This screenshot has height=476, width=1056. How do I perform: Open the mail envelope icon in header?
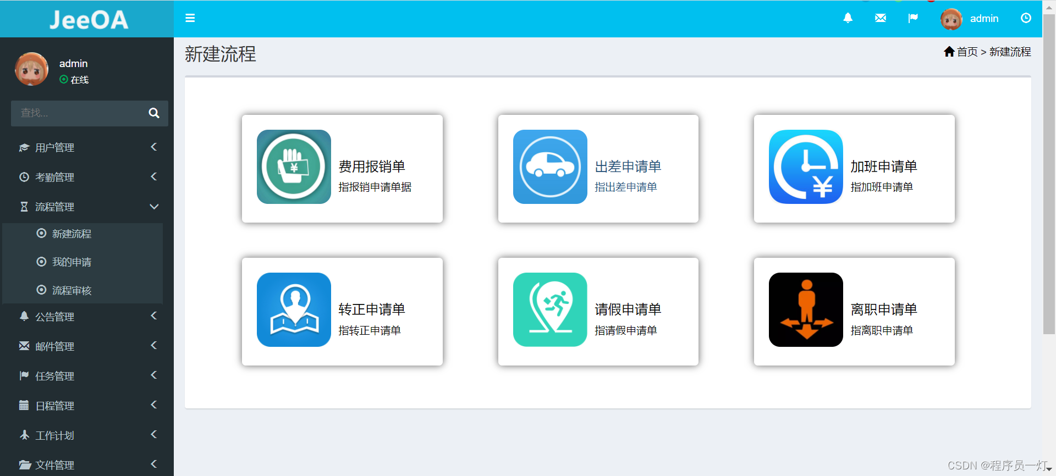(881, 18)
